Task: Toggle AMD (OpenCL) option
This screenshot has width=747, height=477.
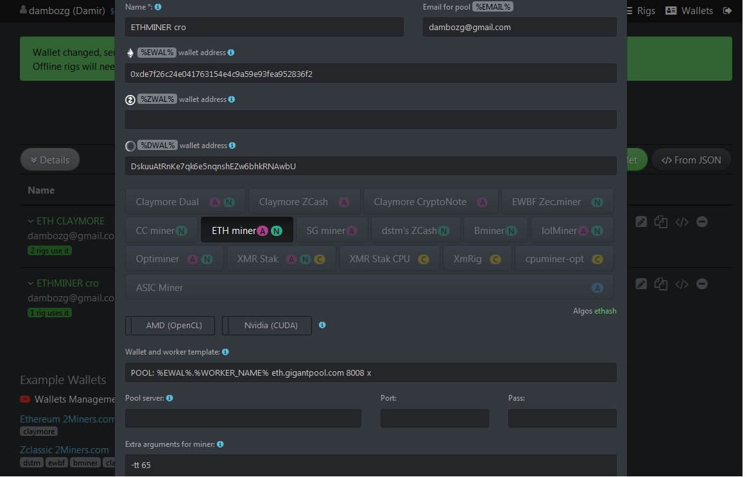Action: (170, 326)
